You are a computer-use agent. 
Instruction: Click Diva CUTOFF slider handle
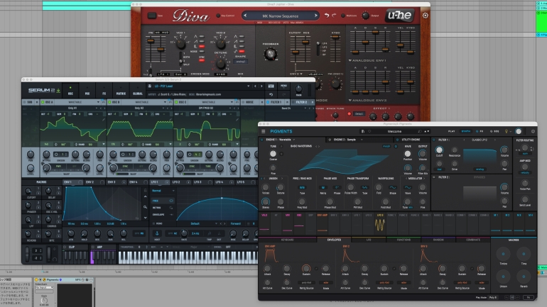[x=295, y=52]
